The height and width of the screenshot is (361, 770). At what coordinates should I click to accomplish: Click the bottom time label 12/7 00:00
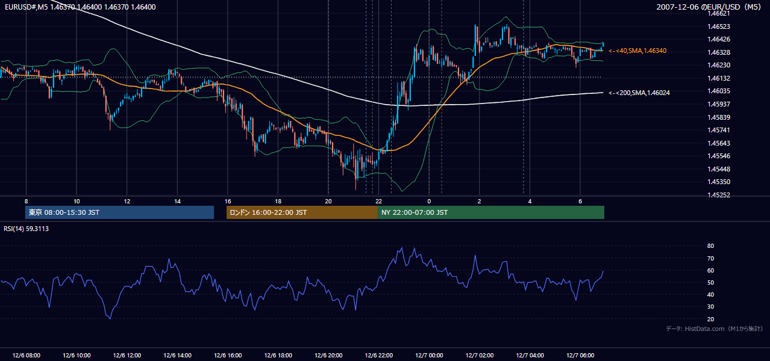[x=429, y=356]
